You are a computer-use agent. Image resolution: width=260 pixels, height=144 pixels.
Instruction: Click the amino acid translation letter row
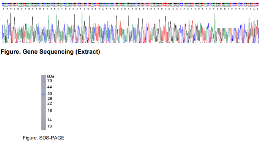click(x=130, y=9)
